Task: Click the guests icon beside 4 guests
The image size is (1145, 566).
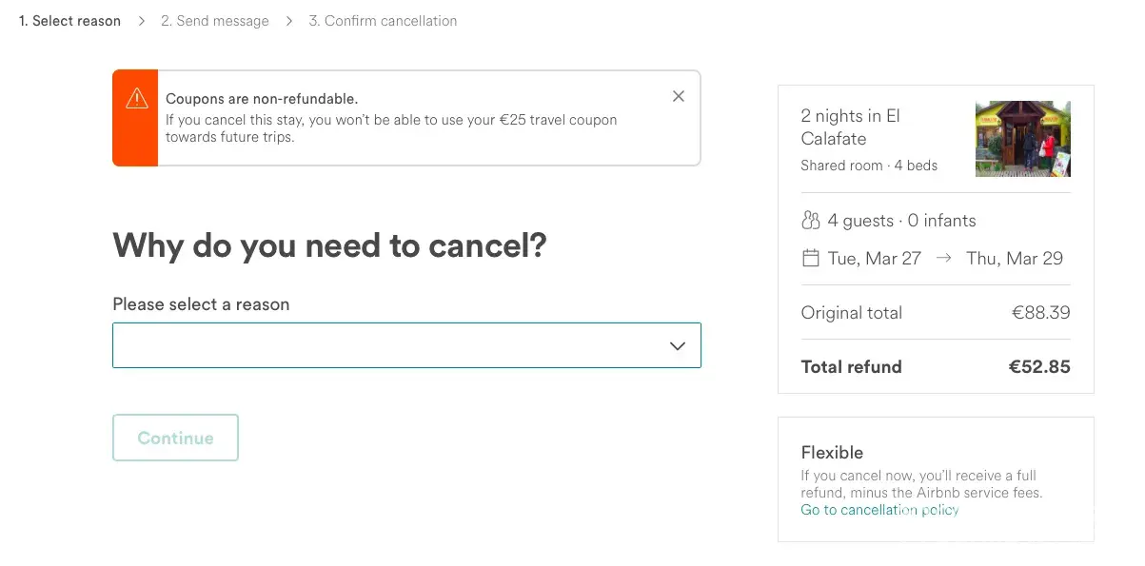Action: pos(810,221)
